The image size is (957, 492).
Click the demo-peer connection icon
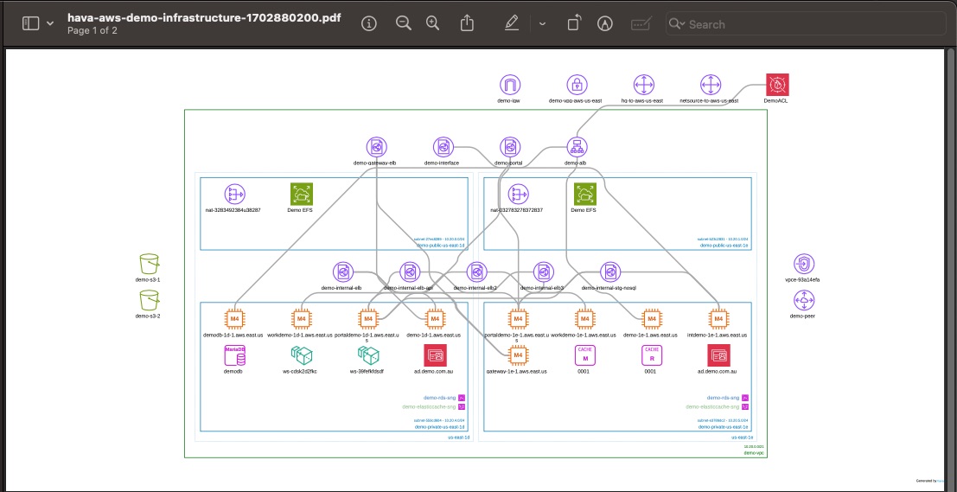pos(804,300)
